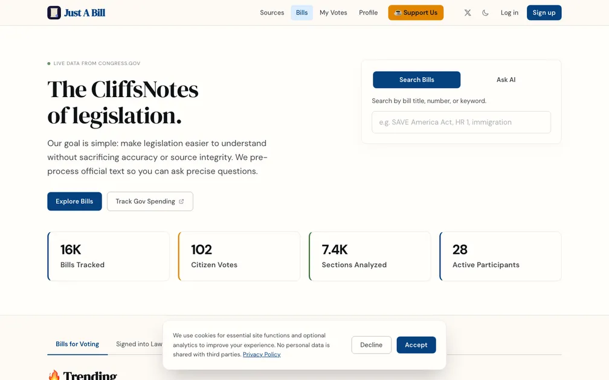609x380 pixels.
Task: Go to the Bills nav item
Action: [x=302, y=13]
